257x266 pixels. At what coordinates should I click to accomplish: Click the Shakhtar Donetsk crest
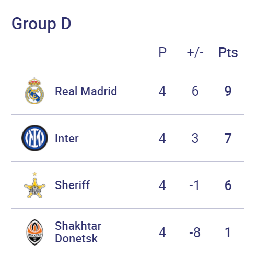tap(34, 232)
